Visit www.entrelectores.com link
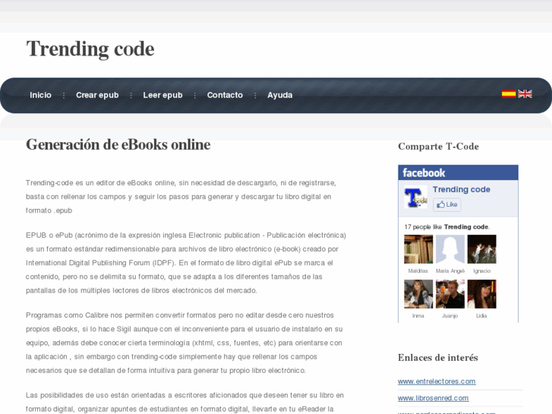This screenshot has height=414, width=552. click(x=437, y=381)
